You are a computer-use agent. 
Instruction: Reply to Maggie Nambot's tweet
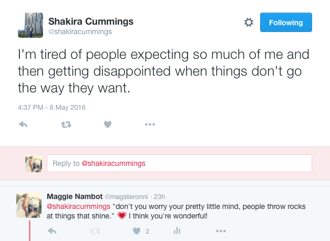pos(51,230)
